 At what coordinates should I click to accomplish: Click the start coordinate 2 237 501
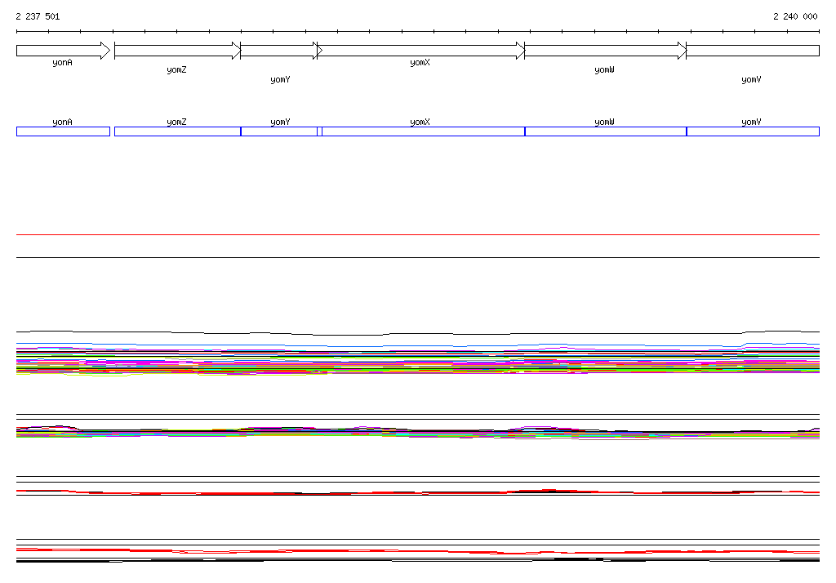click(38, 16)
